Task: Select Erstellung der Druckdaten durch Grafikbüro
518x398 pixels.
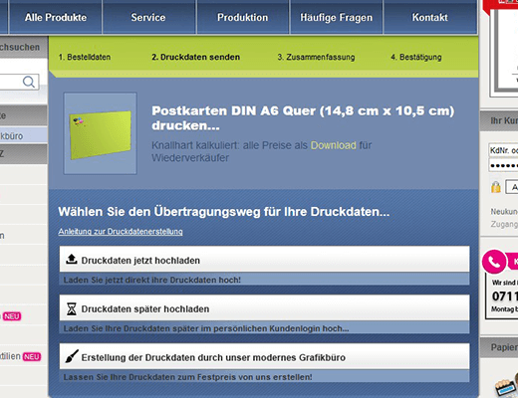Action: pos(264,357)
